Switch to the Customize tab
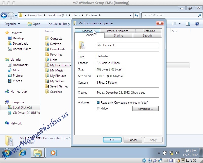This screenshot has width=203, height=163. pos(149,31)
